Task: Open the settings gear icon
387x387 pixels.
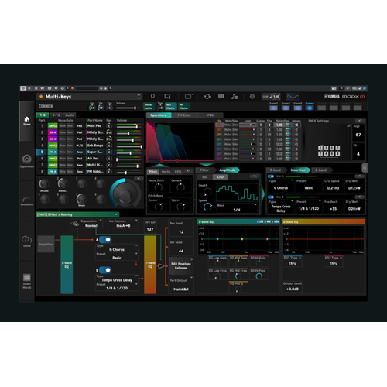Action: pyautogui.click(x=252, y=97)
